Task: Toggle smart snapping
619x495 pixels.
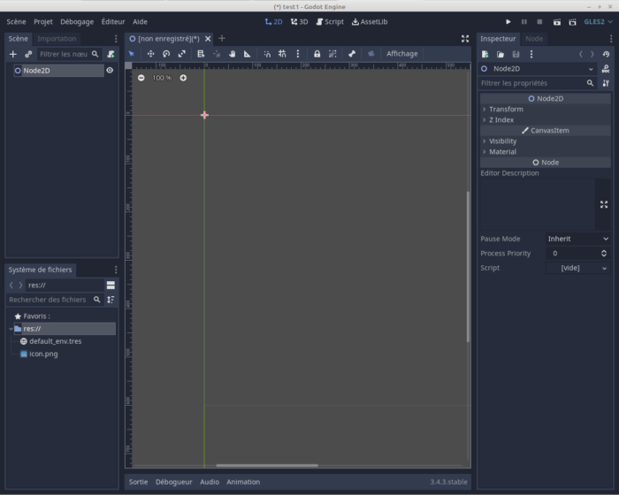Action: coord(267,54)
